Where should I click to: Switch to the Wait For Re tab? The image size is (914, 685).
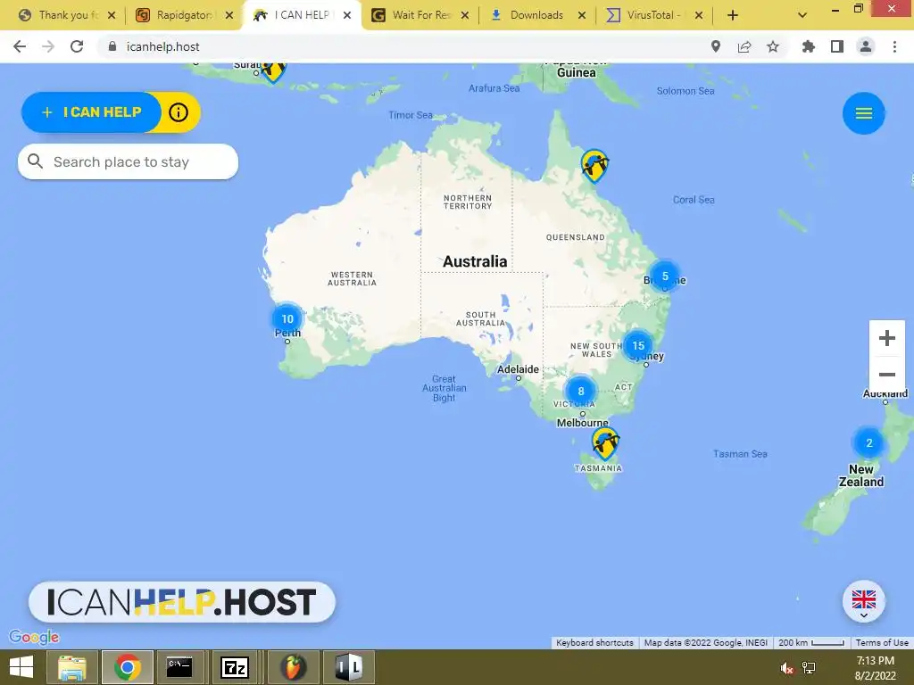421,15
